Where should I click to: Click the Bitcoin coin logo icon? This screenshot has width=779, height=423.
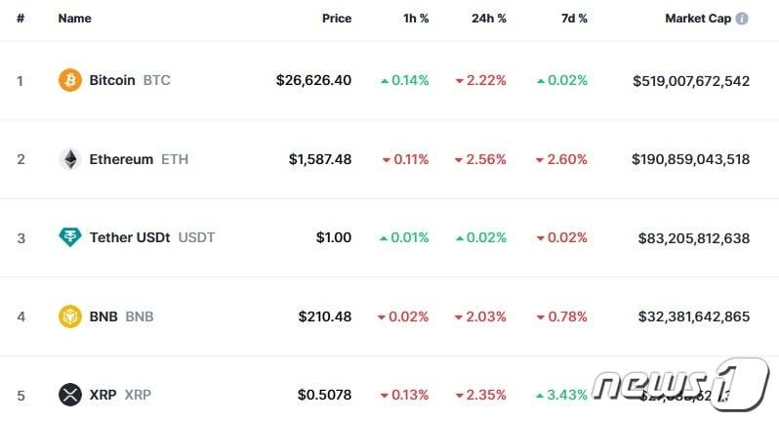tap(70, 80)
